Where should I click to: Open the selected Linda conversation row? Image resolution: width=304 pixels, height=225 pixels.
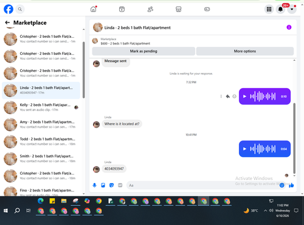tap(41, 90)
